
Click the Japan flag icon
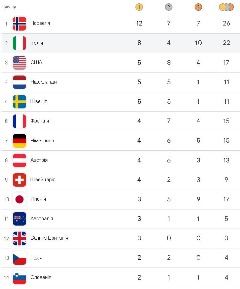[x=19, y=199]
